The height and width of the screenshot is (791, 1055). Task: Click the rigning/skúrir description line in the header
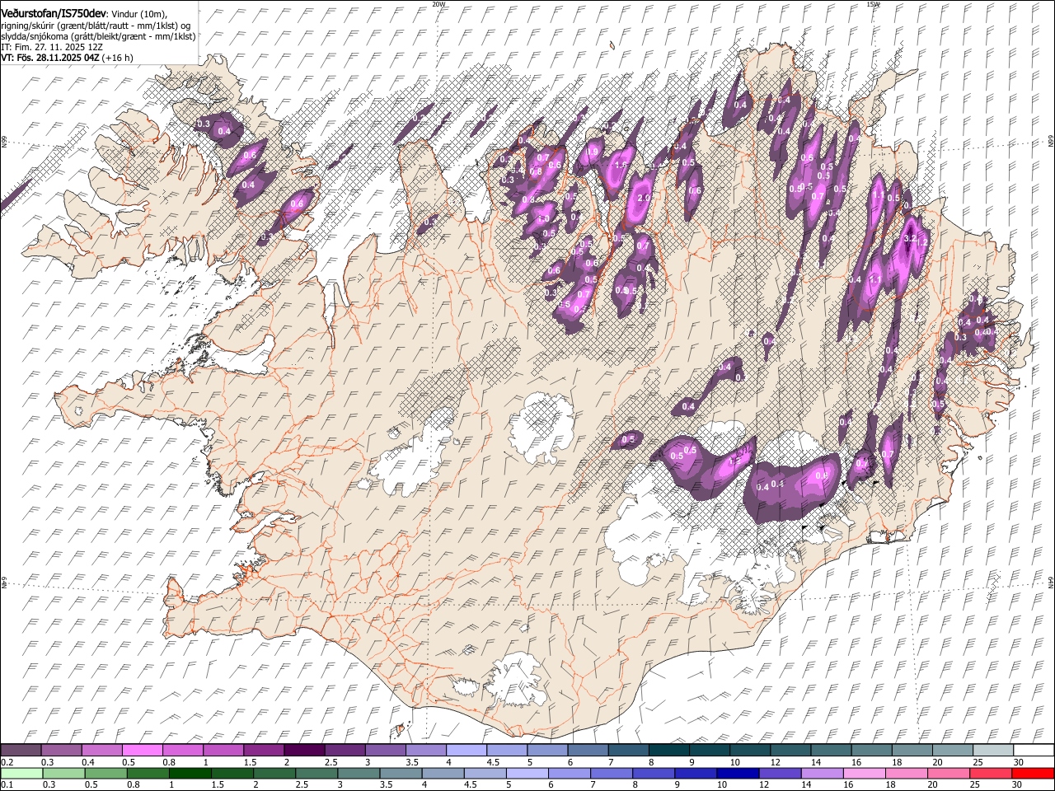pyautogui.click(x=95, y=25)
